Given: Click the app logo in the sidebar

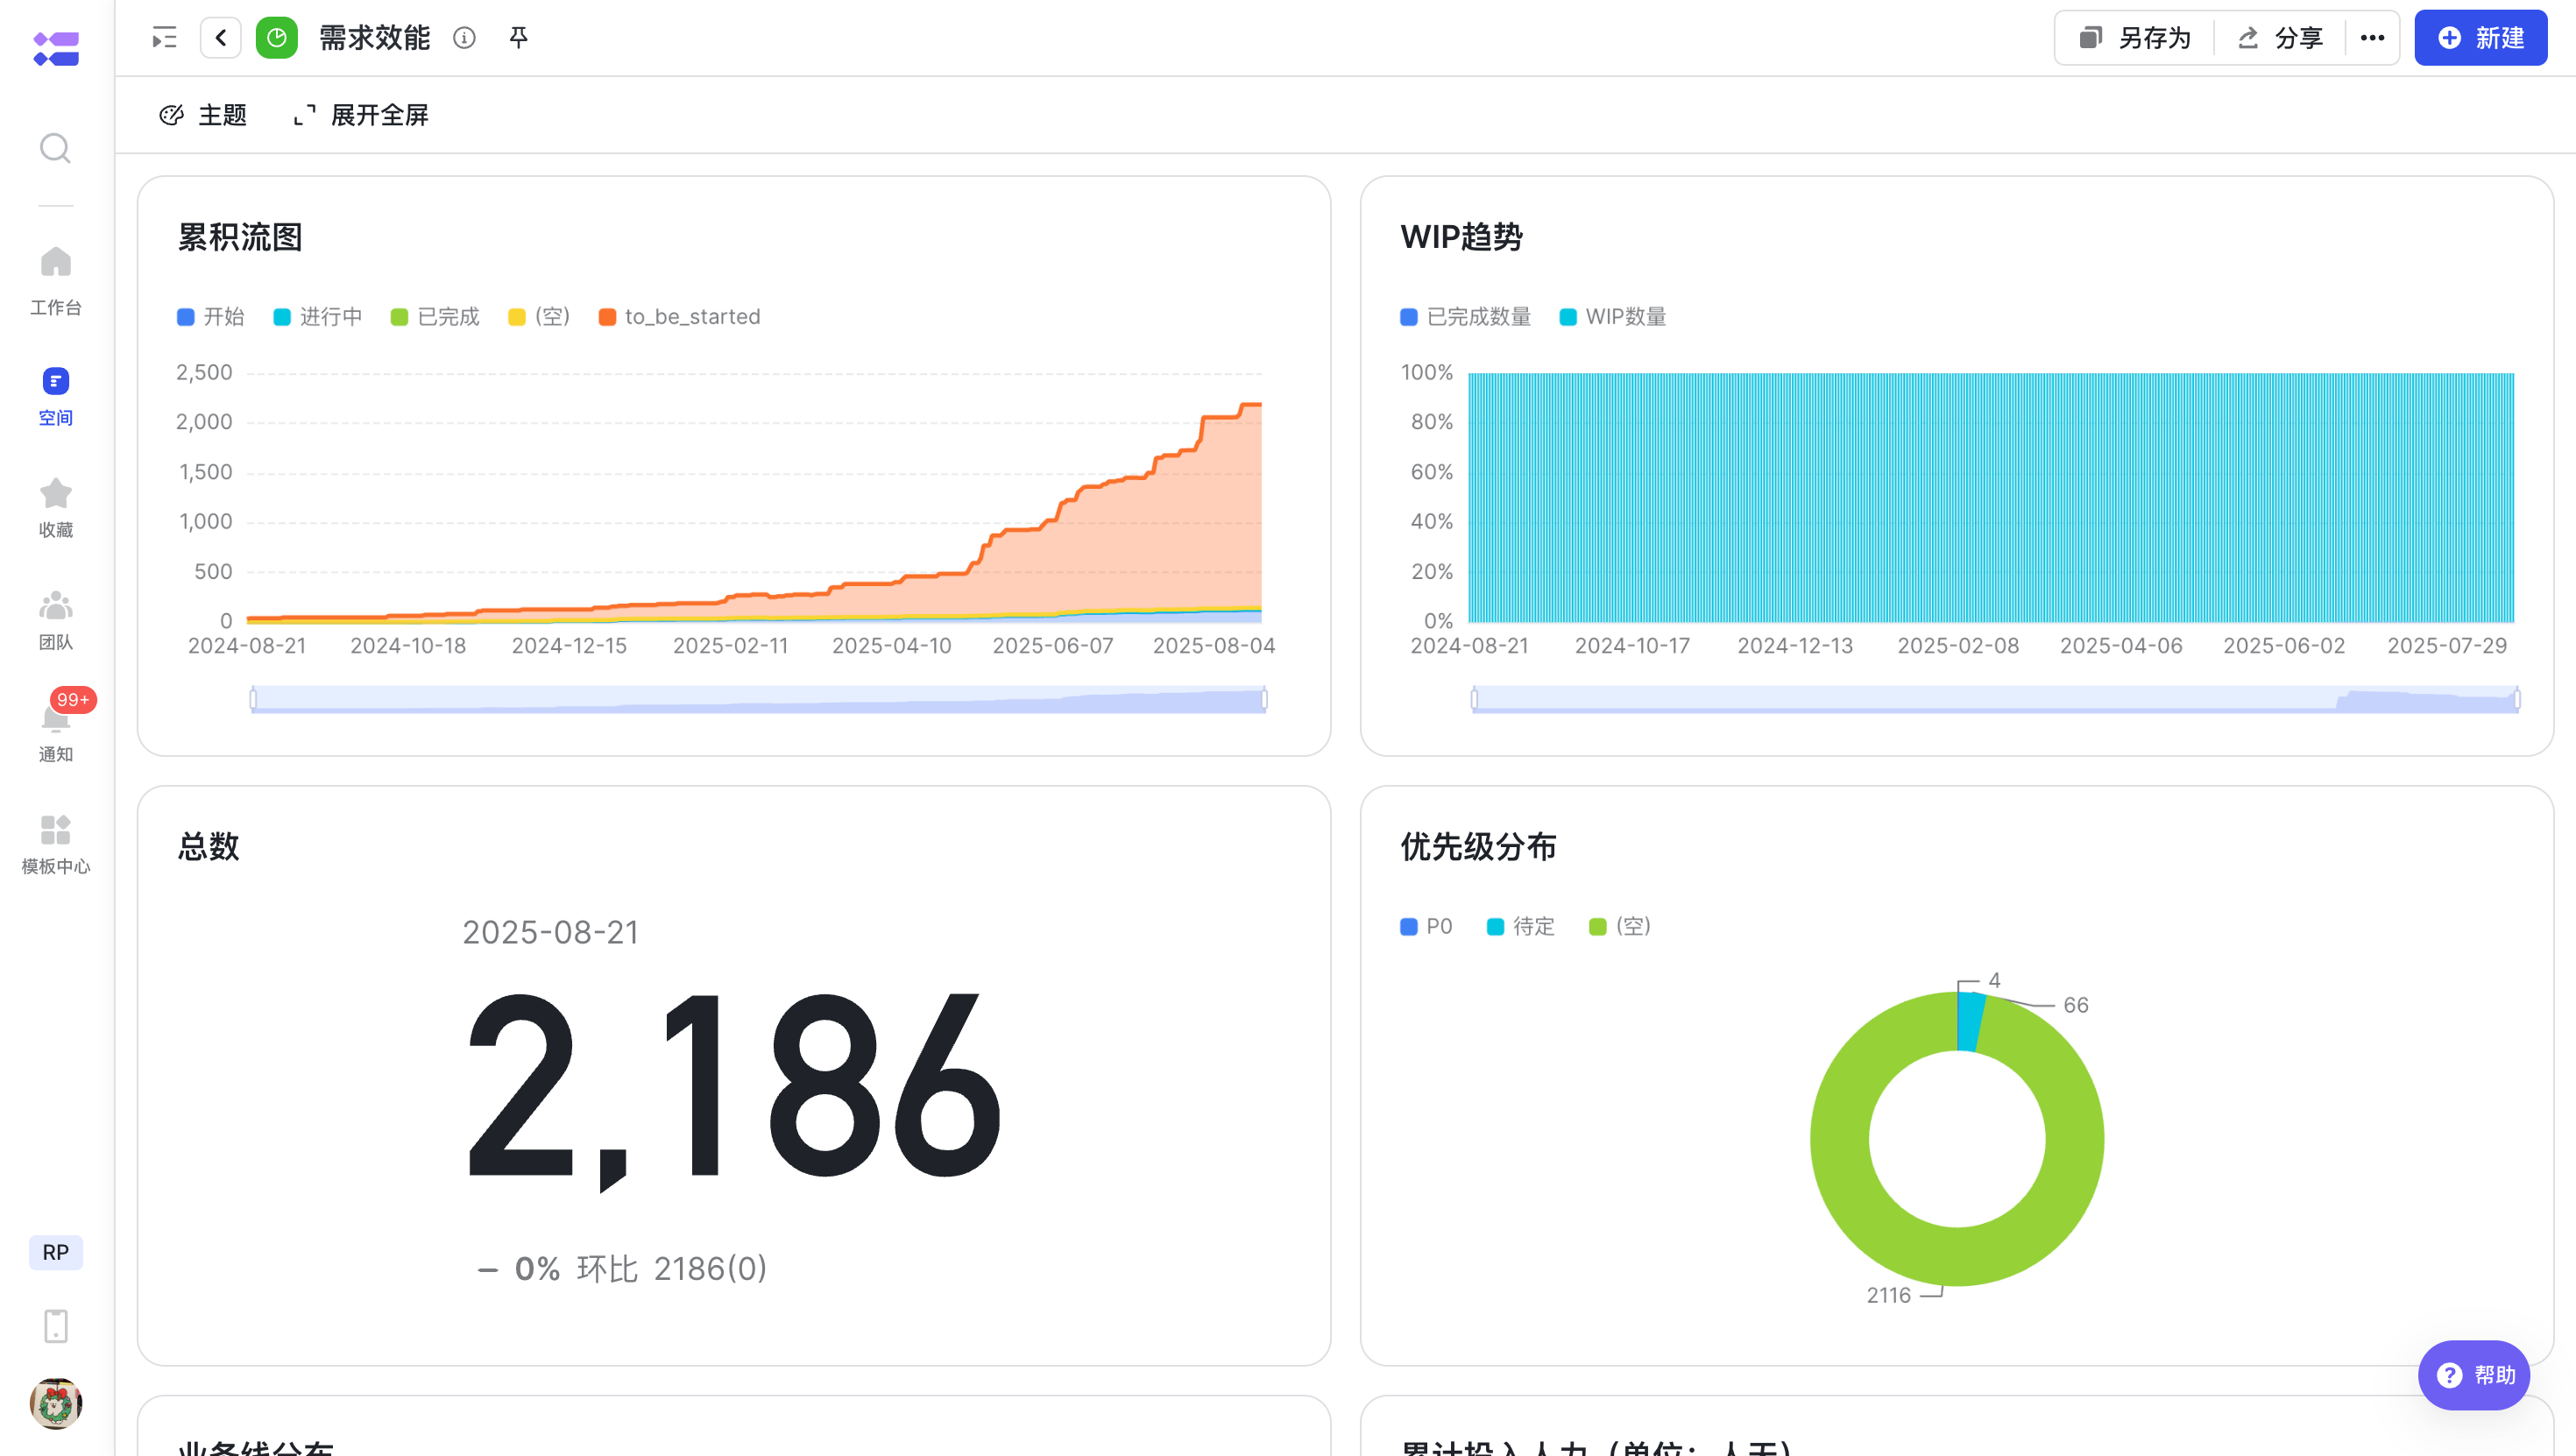Looking at the screenshot, I should (56, 48).
